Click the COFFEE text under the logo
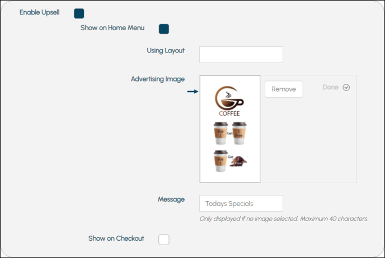 point(229,113)
